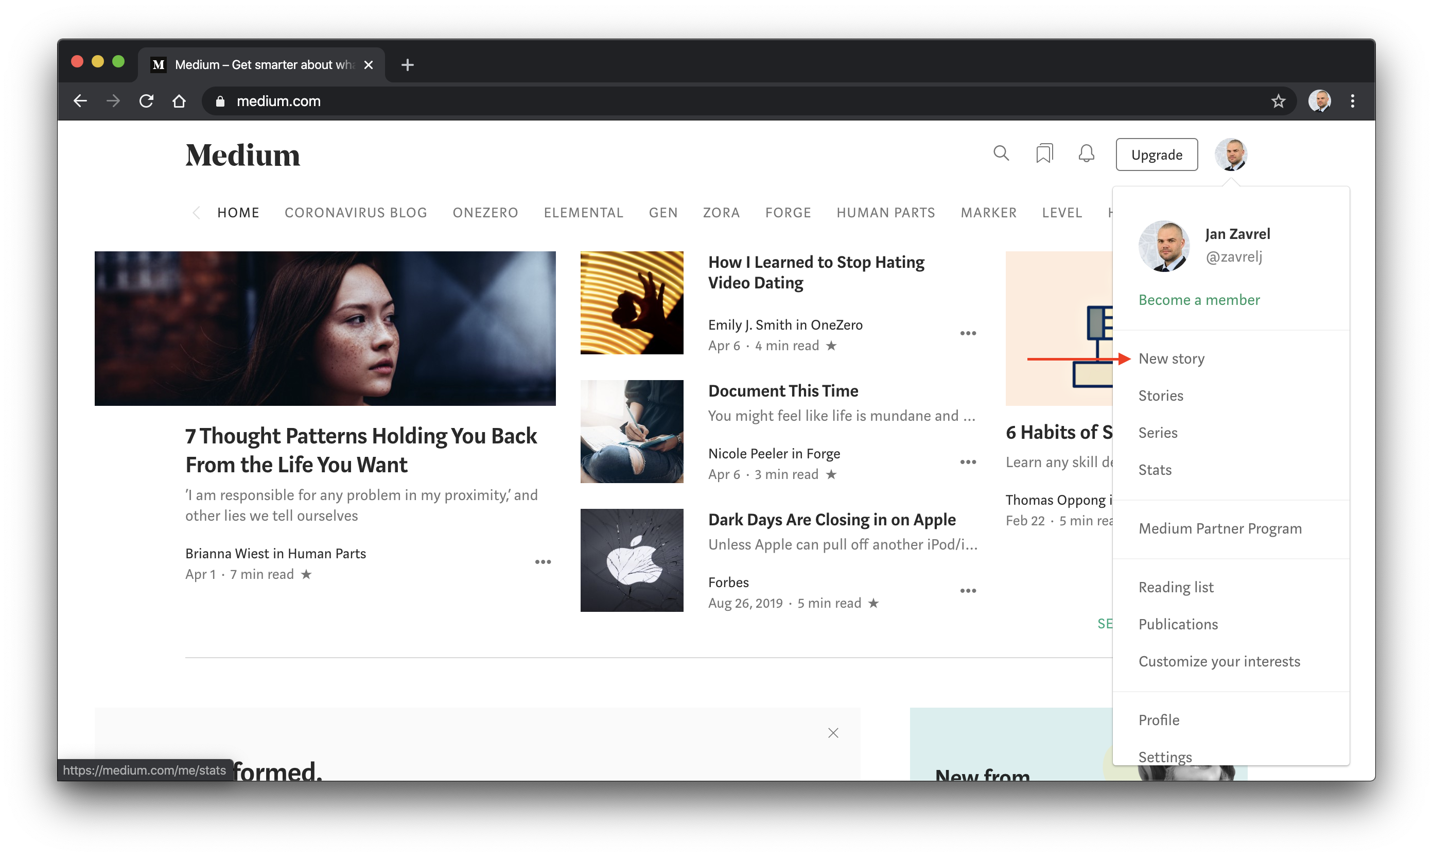
Task: Select the ZORA tab
Action: tap(721, 213)
